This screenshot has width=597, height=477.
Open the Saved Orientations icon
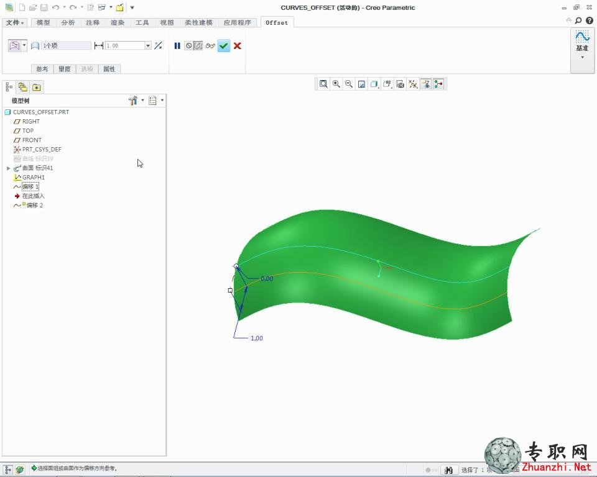[x=387, y=84]
